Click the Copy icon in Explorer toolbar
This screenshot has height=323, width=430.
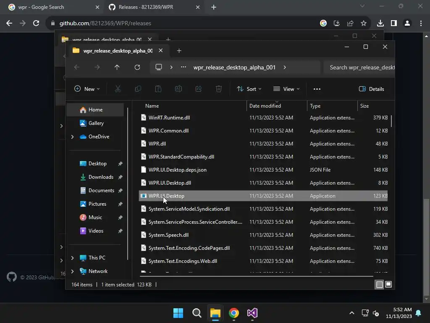[138, 89]
